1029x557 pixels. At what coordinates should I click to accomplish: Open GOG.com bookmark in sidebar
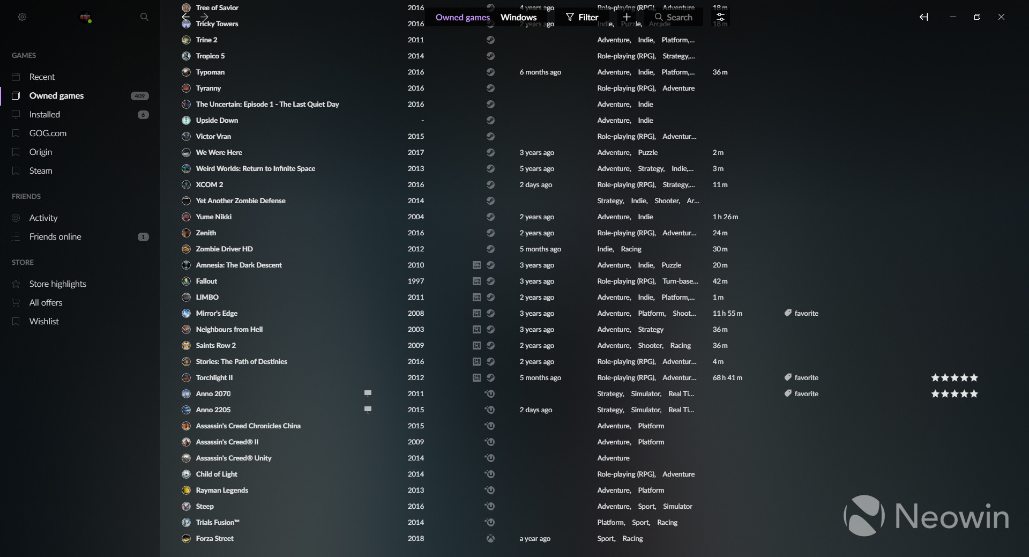(80, 133)
